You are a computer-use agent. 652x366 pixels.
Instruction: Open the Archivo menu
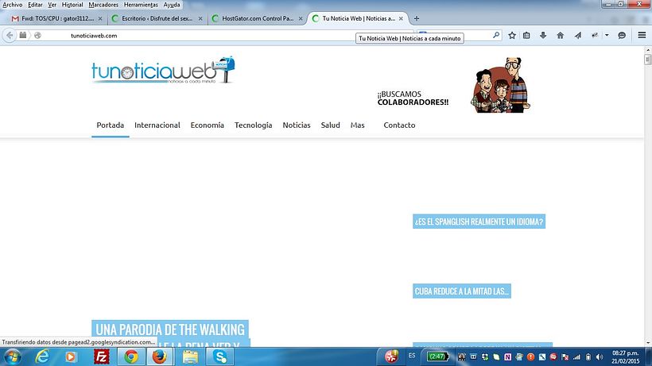13,5
